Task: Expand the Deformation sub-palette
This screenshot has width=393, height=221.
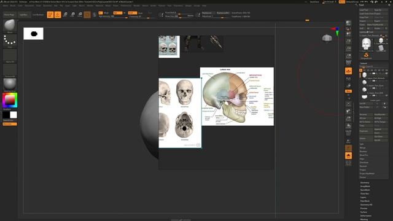Action: point(366,215)
